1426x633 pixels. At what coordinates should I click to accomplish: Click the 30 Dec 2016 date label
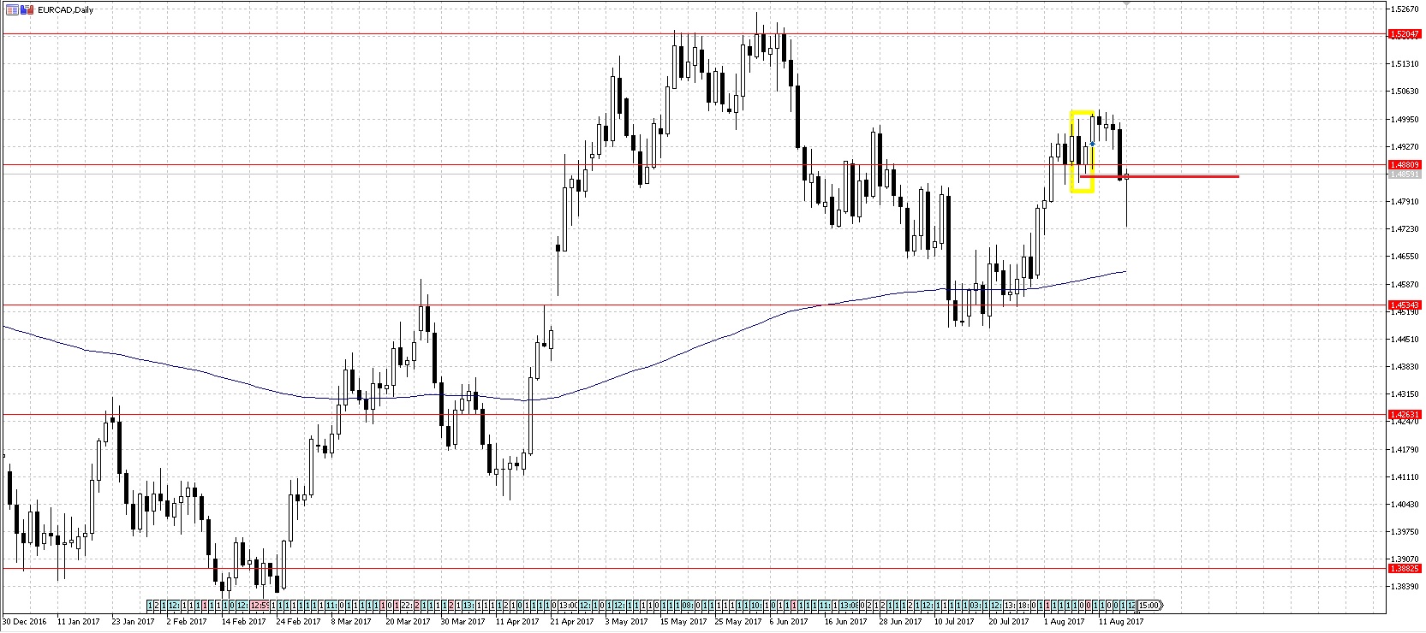pyautogui.click(x=24, y=622)
